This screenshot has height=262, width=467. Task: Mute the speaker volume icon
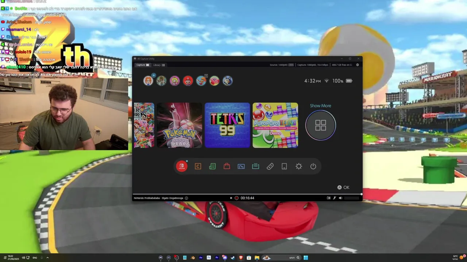(340, 198)
